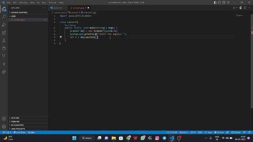This screenshot has width=253, height=142.
Task: Open the Terminal menu
Action: 53,2
